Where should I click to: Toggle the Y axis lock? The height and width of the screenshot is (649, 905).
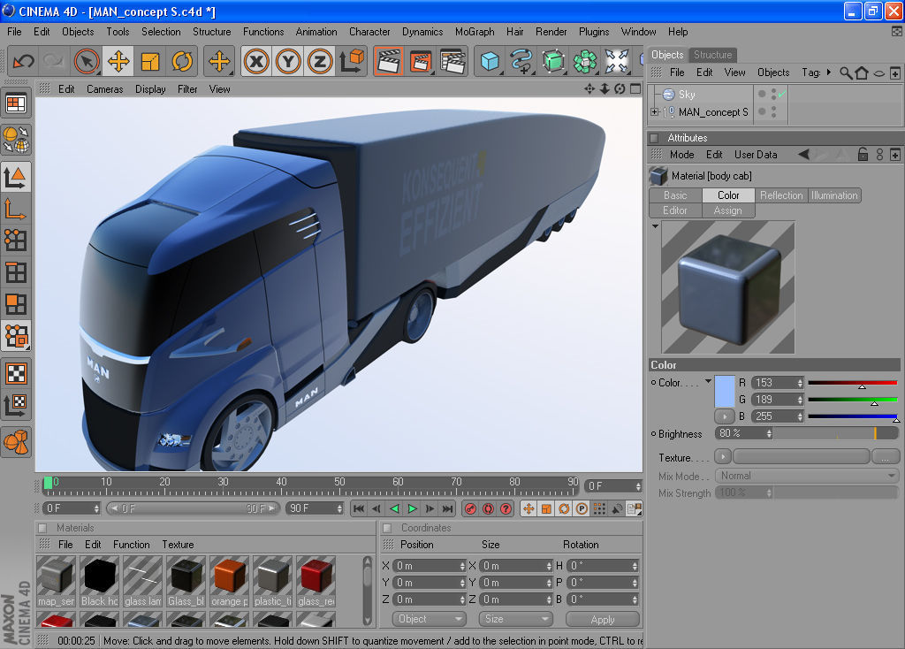pyautogui.click(x=288, y=61)
